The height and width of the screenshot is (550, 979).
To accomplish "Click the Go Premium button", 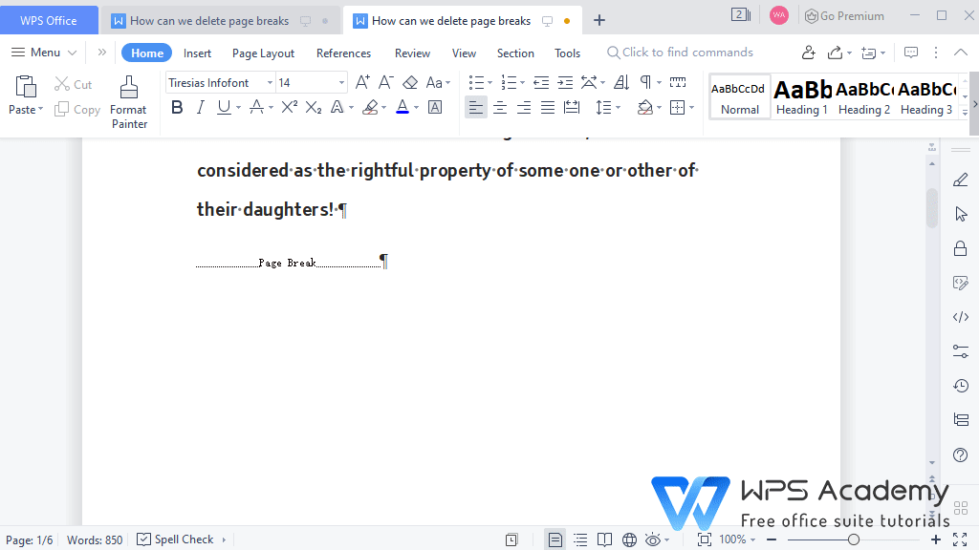I will coord(844,16).
